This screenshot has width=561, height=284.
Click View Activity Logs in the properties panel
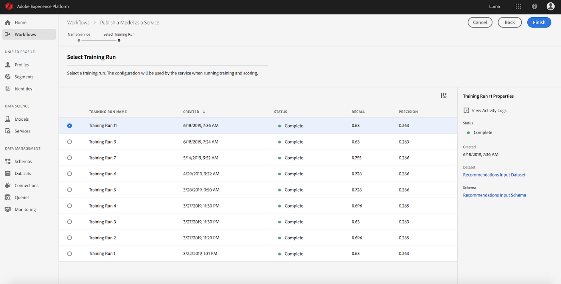488,110
